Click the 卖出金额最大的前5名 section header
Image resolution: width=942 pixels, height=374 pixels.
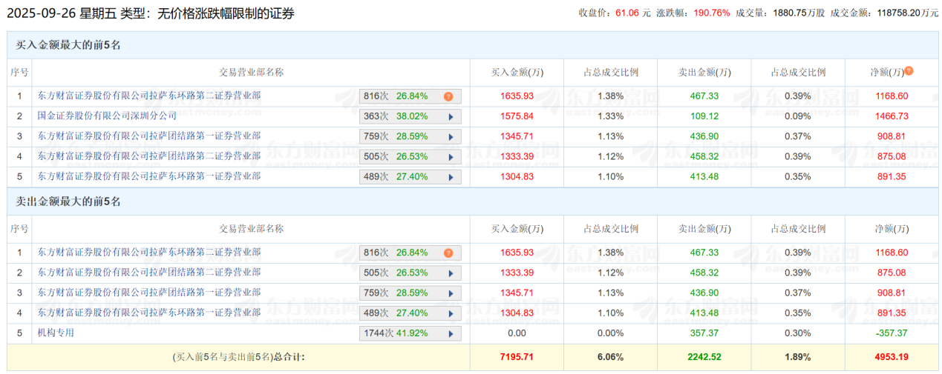68,201
